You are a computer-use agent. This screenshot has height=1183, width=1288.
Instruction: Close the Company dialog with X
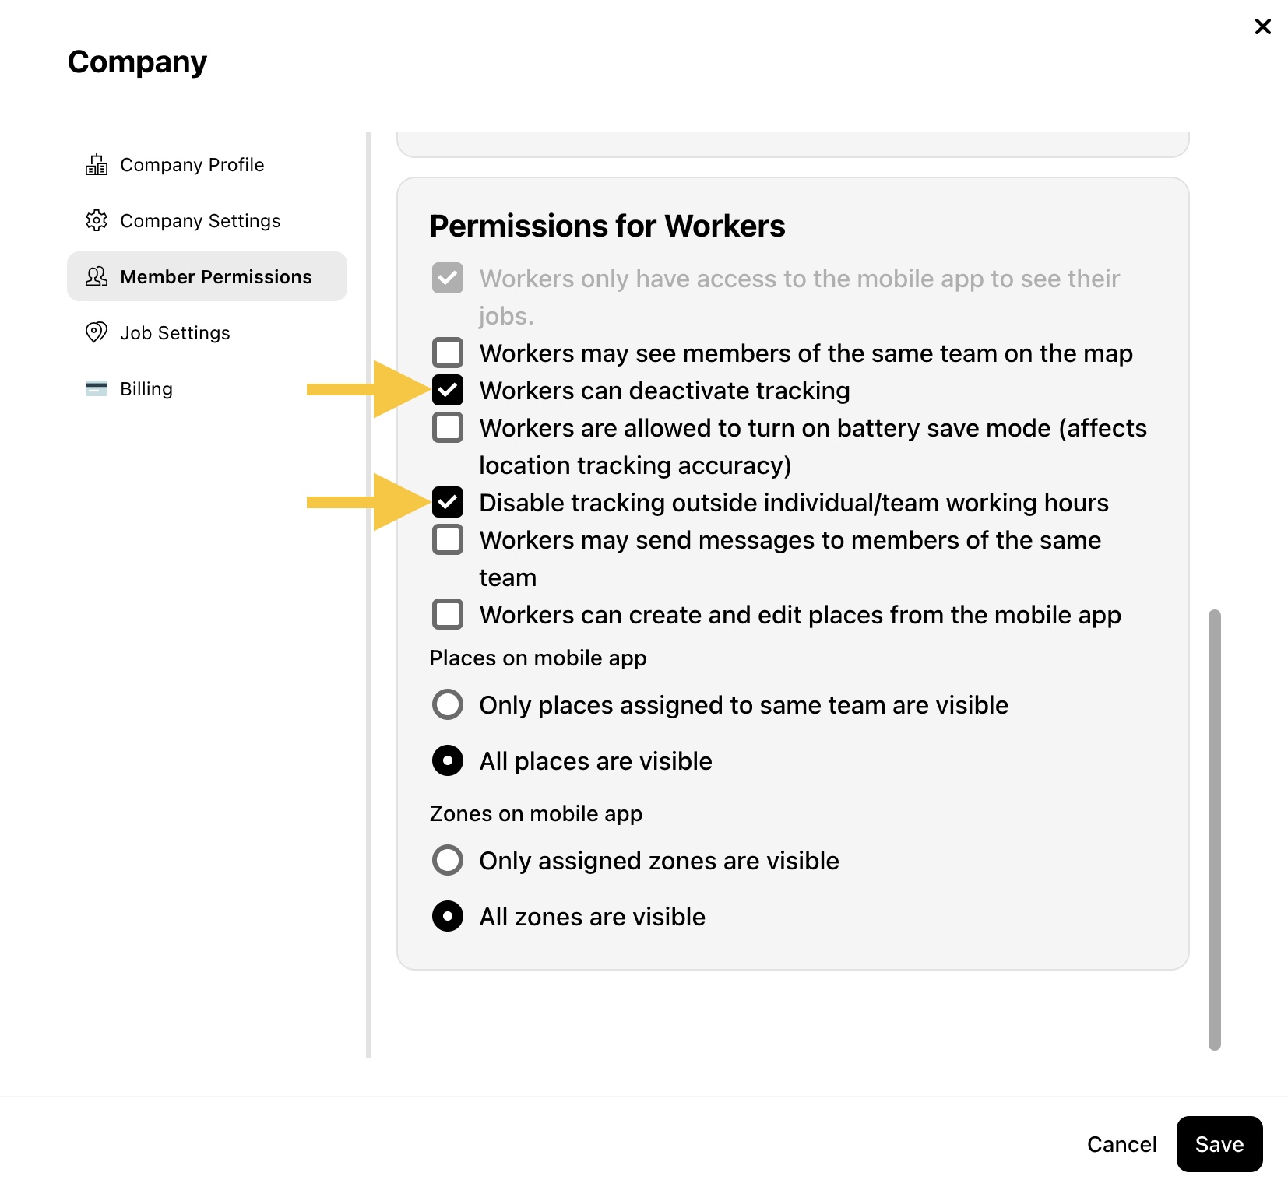coord(1263,26)
